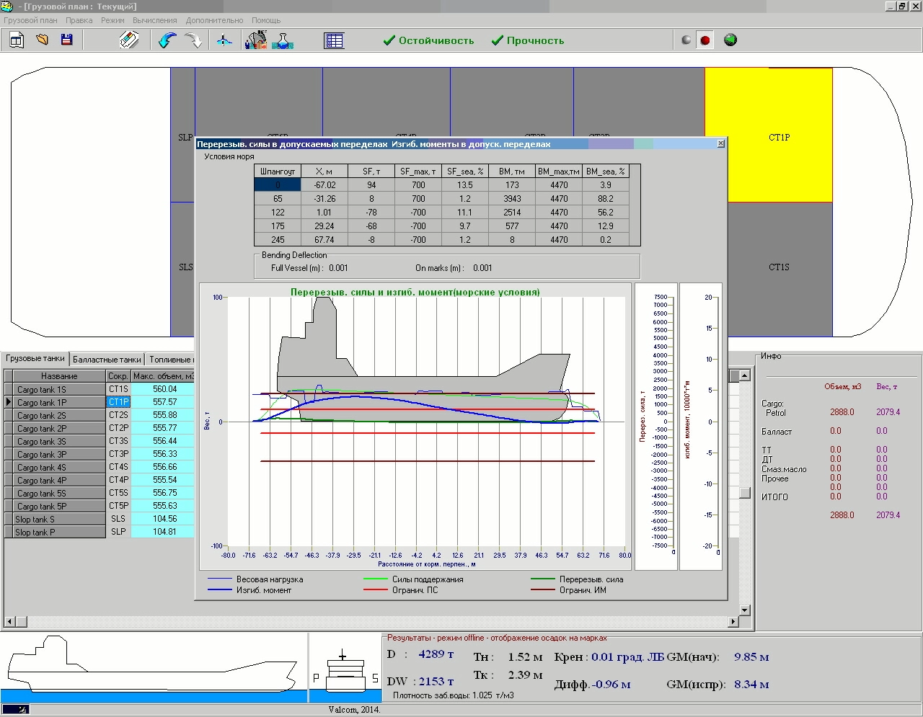The width and height of the screenshot is (923, 717).
Task: Open the Грузовой план menu
Action: click(30, 20)
